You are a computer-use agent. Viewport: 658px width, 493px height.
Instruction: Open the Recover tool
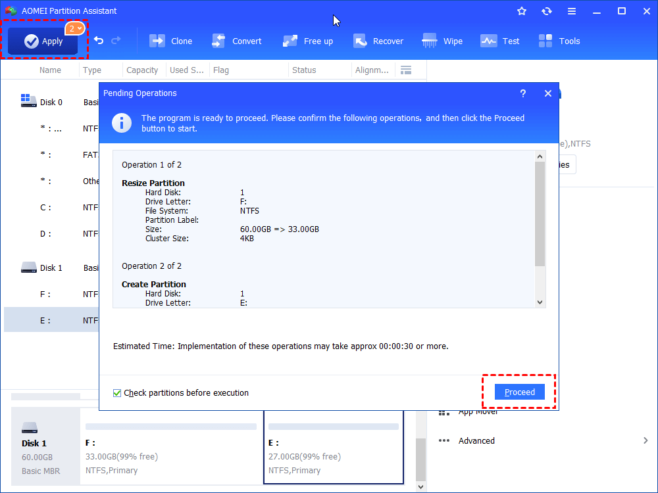pyautogui.click(x=378, y=41)
